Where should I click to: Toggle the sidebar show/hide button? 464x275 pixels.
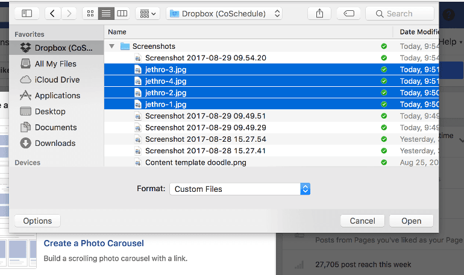coord(27,13)
